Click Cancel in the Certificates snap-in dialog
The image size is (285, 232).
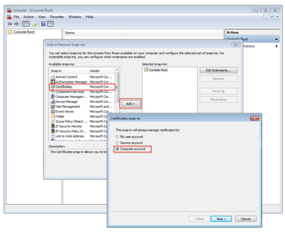click(245, 219)
